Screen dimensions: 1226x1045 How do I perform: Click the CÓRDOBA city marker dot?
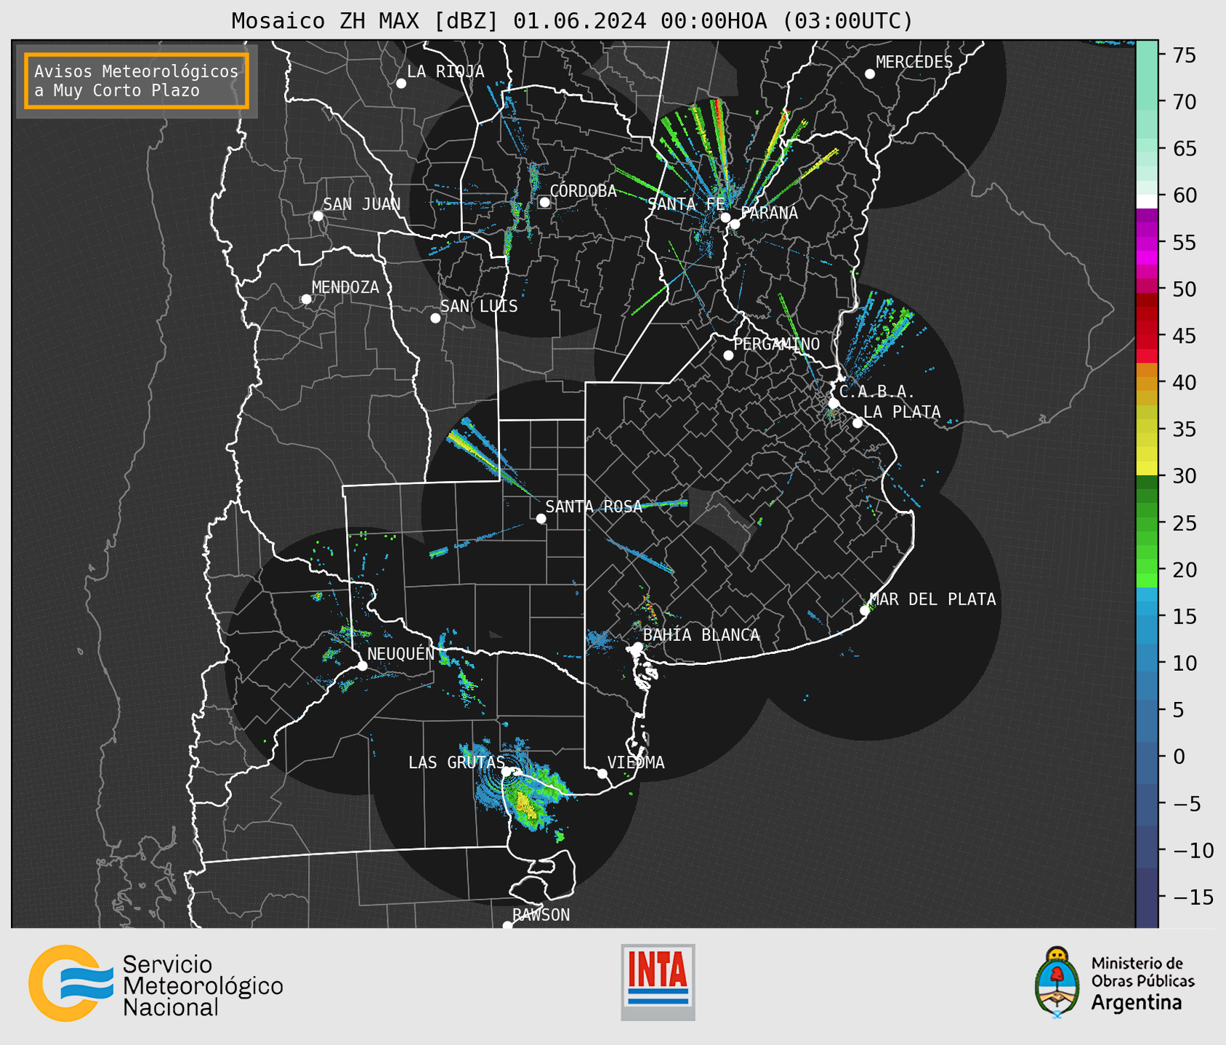tap(544, 202)
